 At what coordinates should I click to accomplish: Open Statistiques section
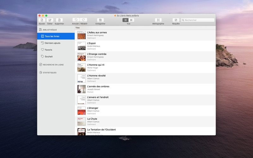[50, 73]
